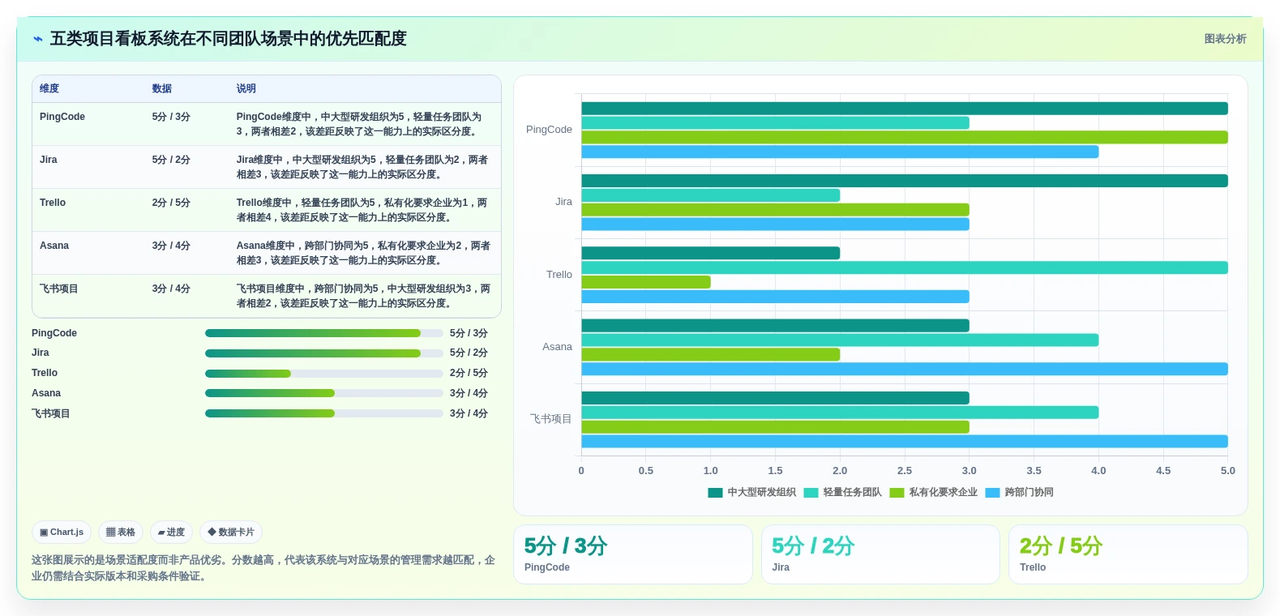Click Trello's short 私有化要求企业 green bar
Image resolution: width=1280 pixels, height=616 pixels.
coord(646,282)
